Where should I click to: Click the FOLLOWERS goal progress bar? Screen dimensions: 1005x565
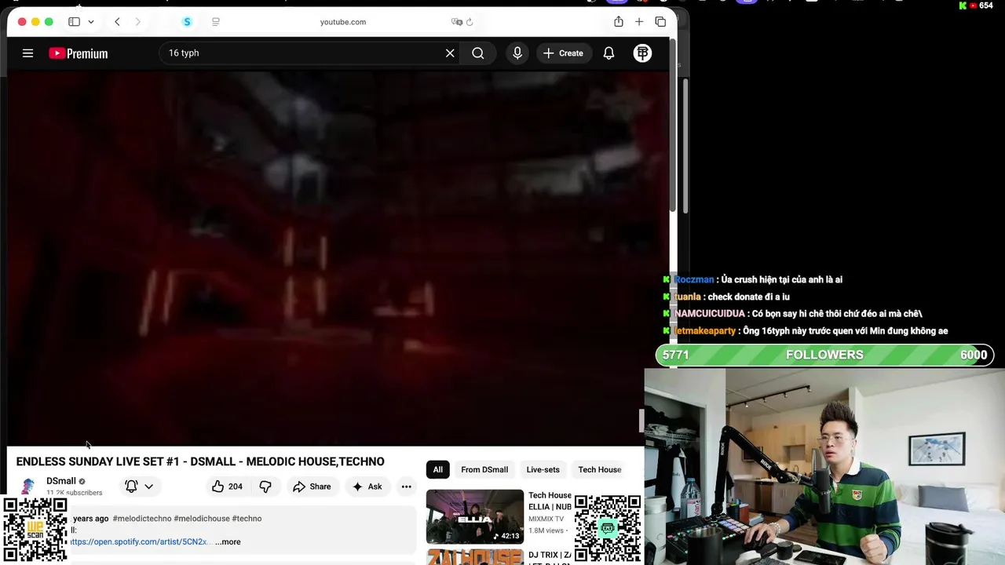coord(824,355)
